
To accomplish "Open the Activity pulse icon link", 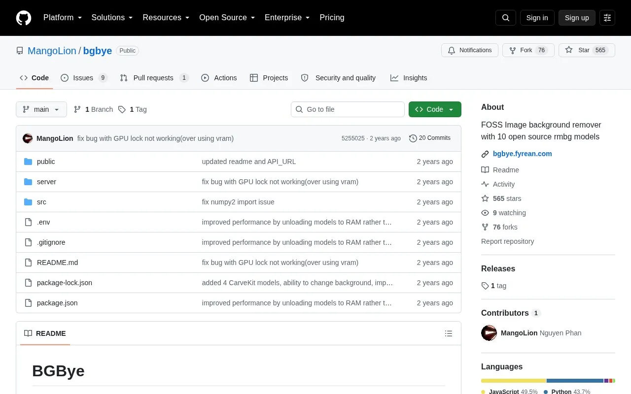I will pyautogui.click(x=485, y=184).
